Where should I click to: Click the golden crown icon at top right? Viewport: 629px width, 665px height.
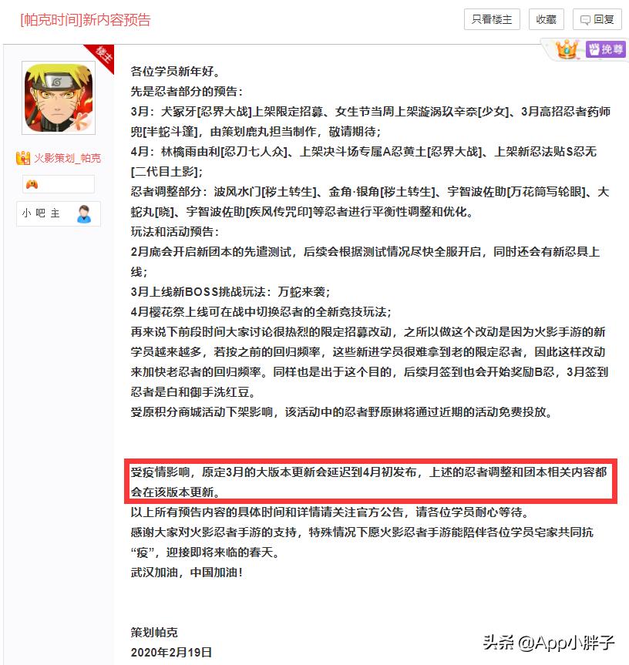click(x=567, y=49)
